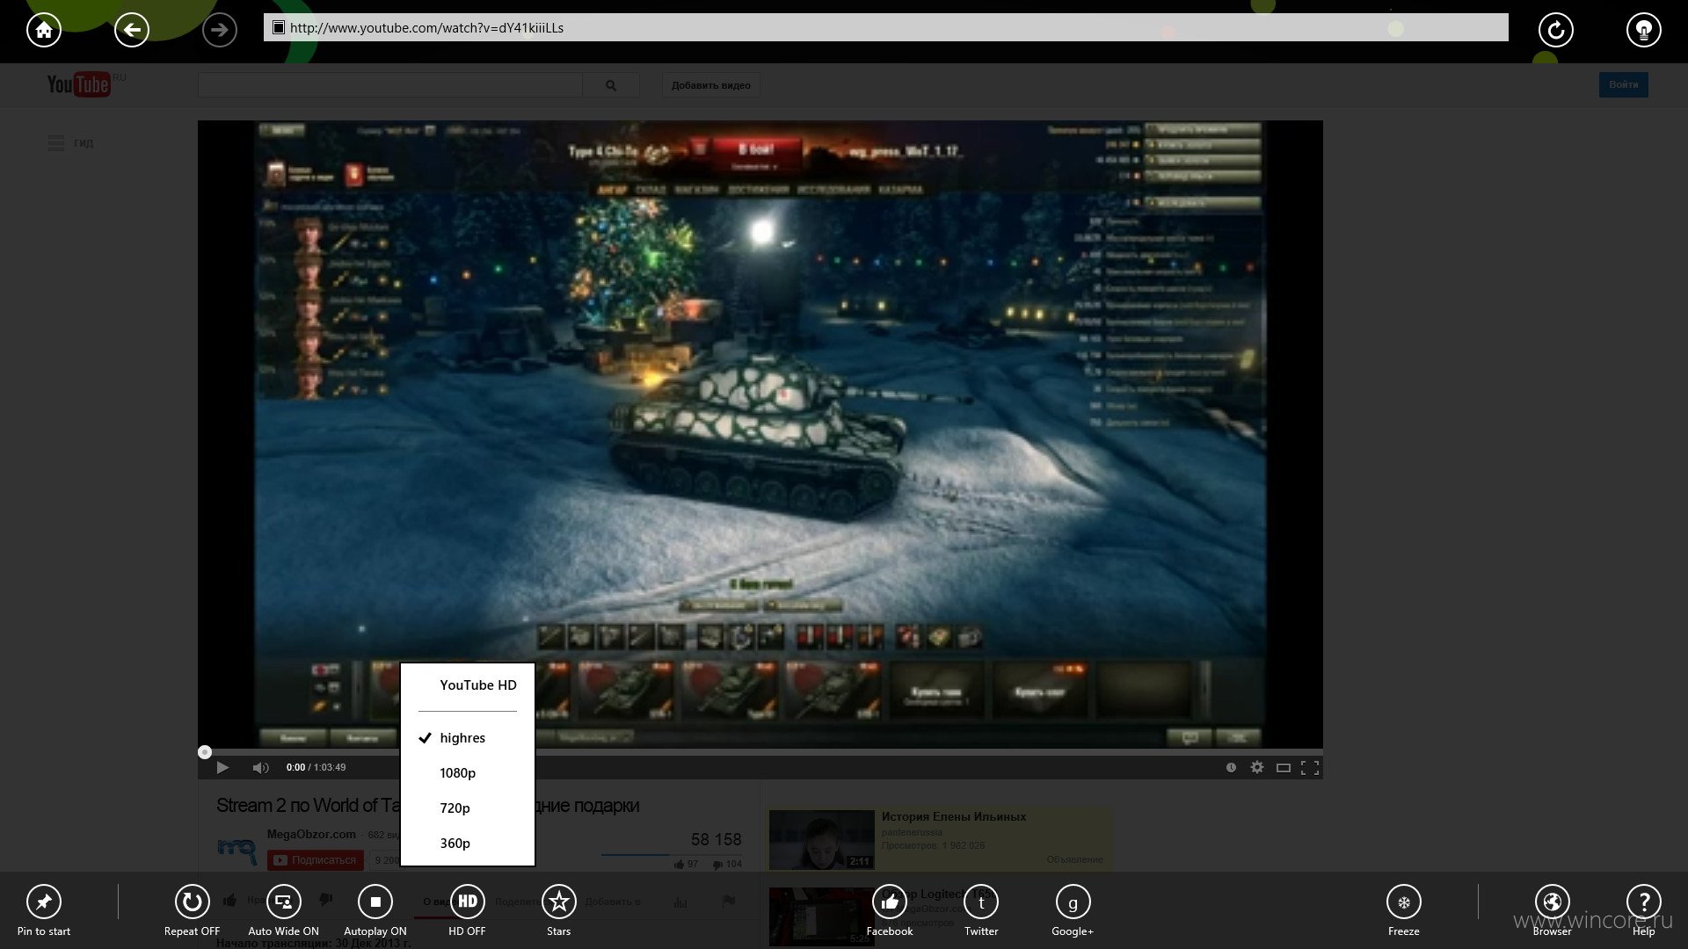Expand the ГИД guide menu
1688x949 pixels.
tap(71, 143)
